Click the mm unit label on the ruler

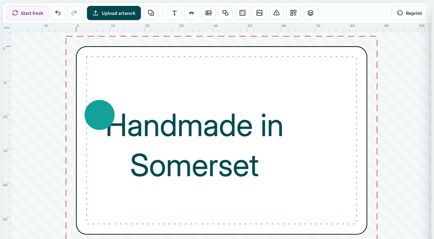tap(7, 28)
